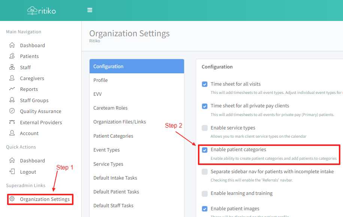Click the hamburger menu icon in header
Image resolution: width=343 pixels, height=217 pixels.
[x=90, y=10]
